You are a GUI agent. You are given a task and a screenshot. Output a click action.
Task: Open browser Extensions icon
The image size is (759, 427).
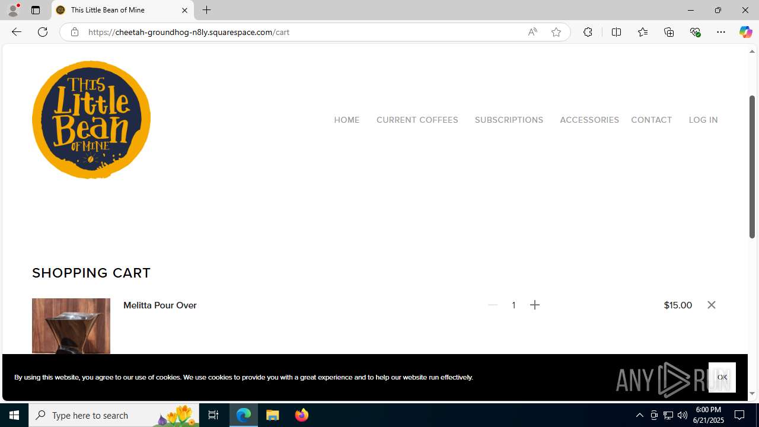click(x=588, y=32)
